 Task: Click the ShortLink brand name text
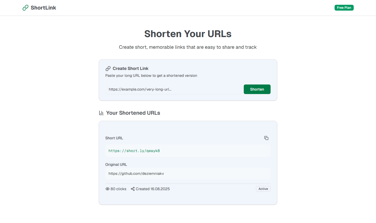(43, 8)
